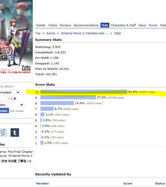Click the '0.8% (783 votes)' label
Screen dimensions: 166x187
pyautogui.click(x=54, y=120)
